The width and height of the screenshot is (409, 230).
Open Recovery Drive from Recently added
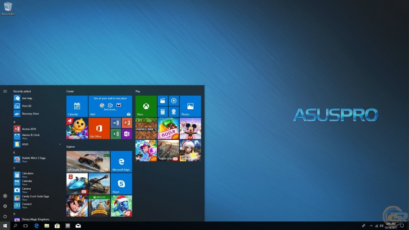(37, 114)
